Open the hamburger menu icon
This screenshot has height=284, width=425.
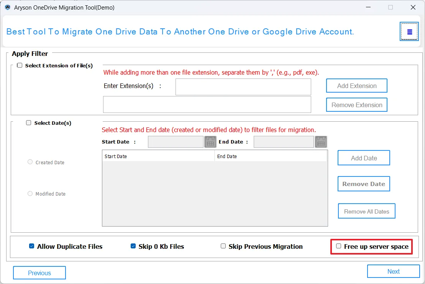pyautogui.click(x=410, y=32)
